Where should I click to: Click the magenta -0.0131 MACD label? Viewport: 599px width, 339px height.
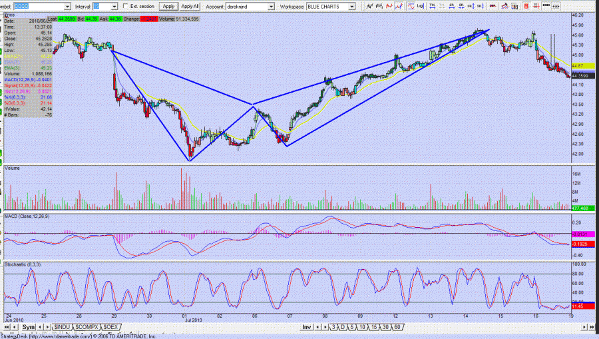(583, 234)
